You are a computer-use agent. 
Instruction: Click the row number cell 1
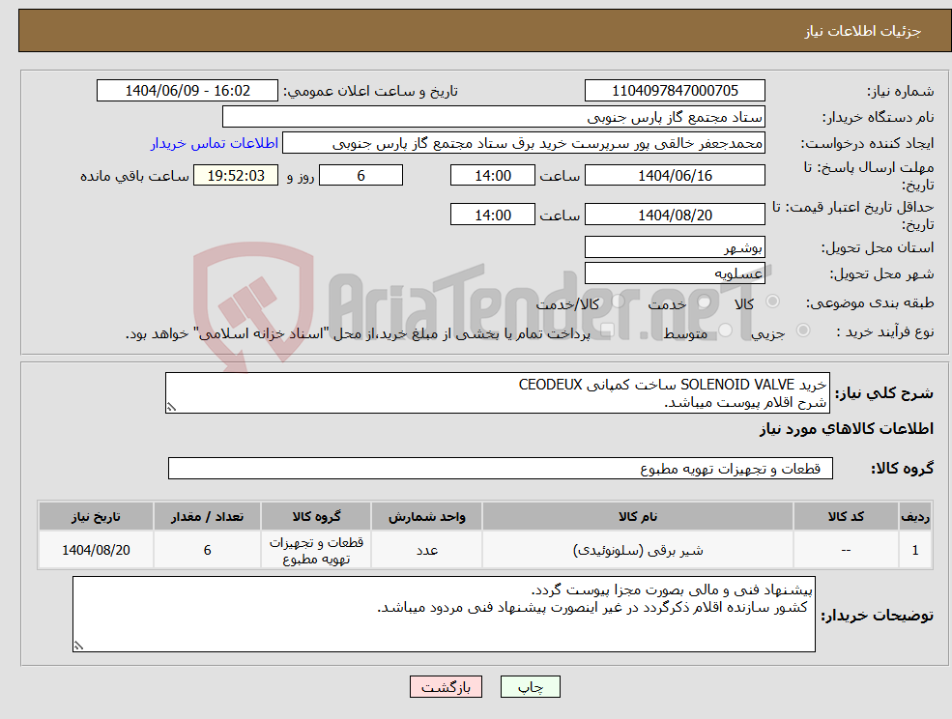tap(915, 550)
